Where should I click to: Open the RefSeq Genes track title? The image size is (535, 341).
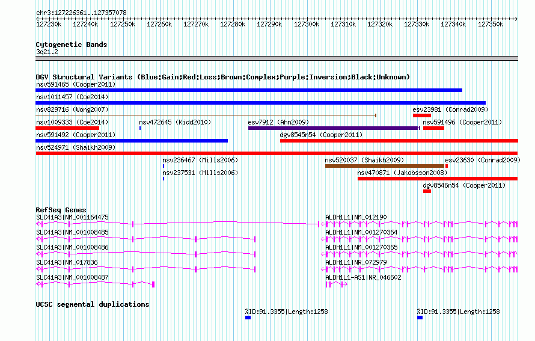tap(61, 210)
